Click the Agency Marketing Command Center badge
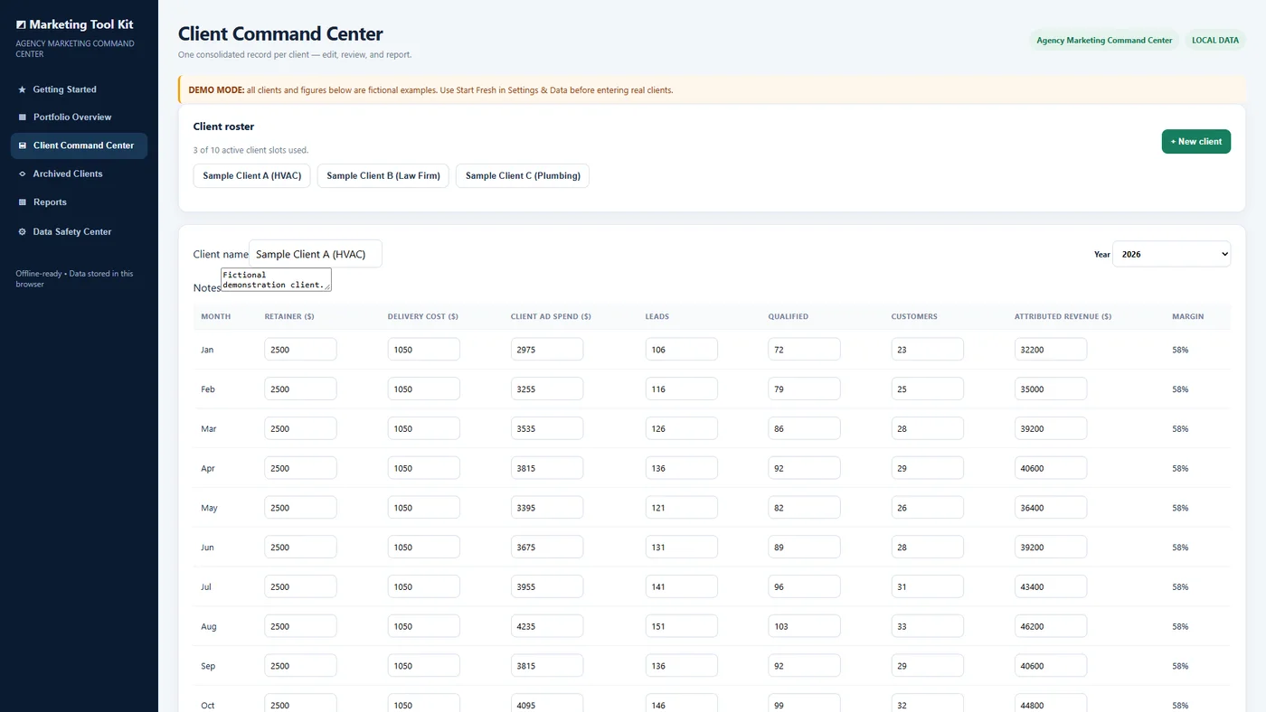Viewport: 1266px width, 712px height. 1104,41
